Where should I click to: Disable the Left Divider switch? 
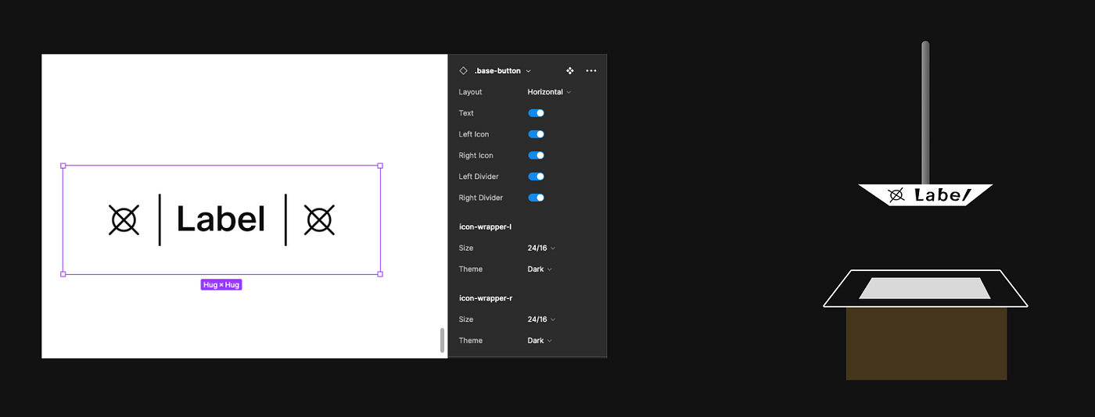(x=537, y=176)
